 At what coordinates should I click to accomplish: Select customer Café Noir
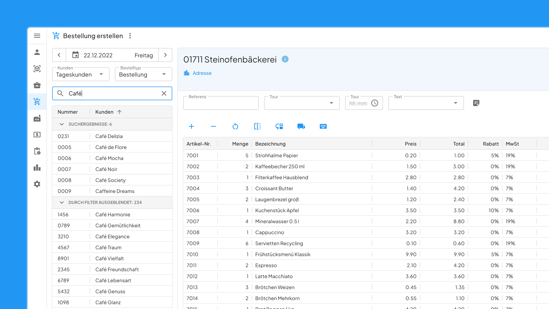coord(112,169)
